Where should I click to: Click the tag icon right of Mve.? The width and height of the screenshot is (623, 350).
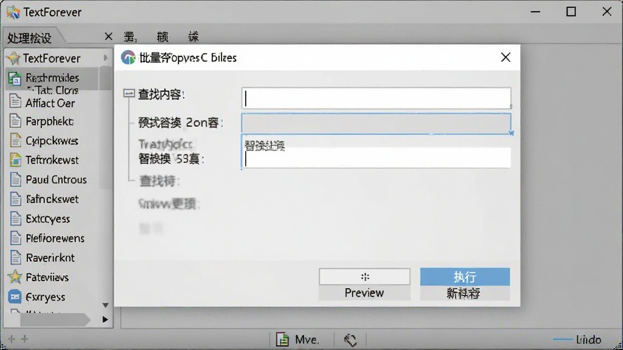[350, 340]
